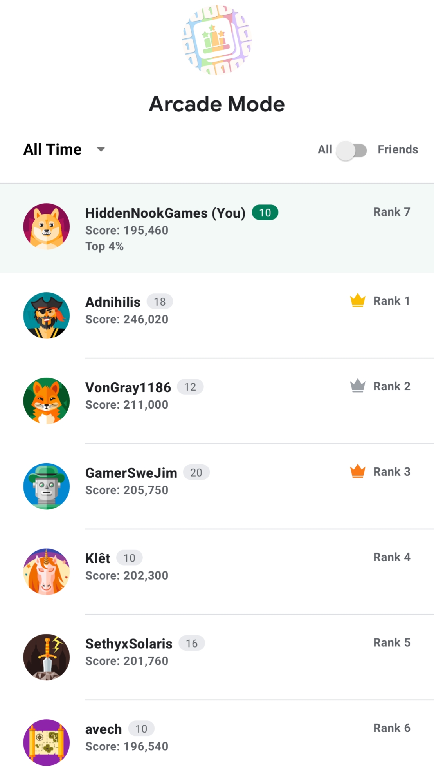The image size is (434, 784).
Task: Tap HiddenNookGames shiba dog avatar
Action: [x=47, y=226]
